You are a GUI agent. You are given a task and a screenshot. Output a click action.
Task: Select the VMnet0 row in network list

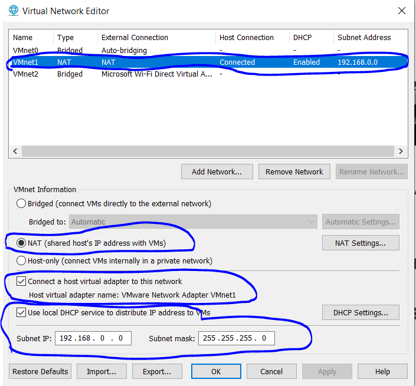pyautogui.click(x=208, y=50)
